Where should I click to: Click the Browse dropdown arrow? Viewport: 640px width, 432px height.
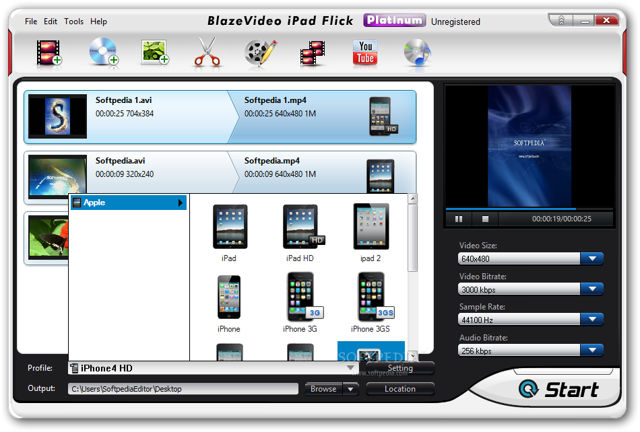pyautogui.click(x=350, y=389)
